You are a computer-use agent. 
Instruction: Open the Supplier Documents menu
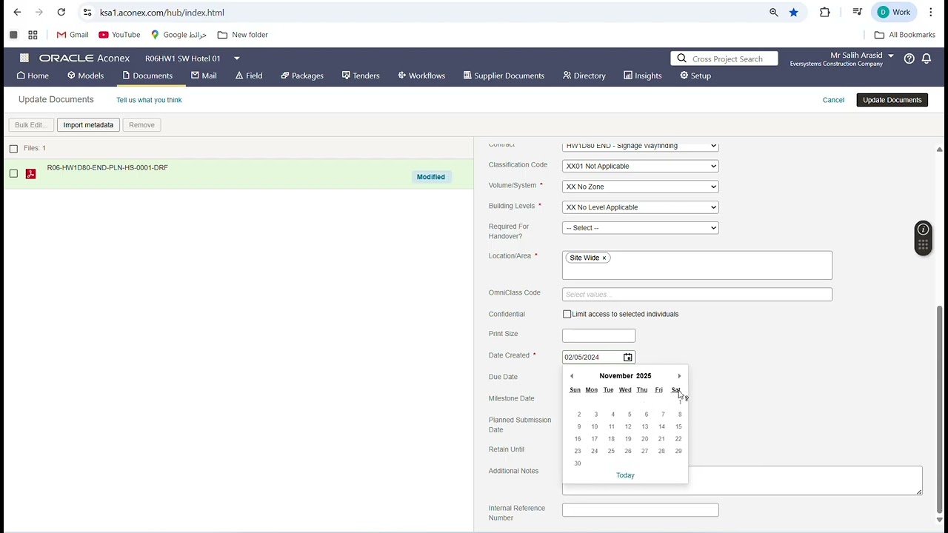[x=504, y=76]
